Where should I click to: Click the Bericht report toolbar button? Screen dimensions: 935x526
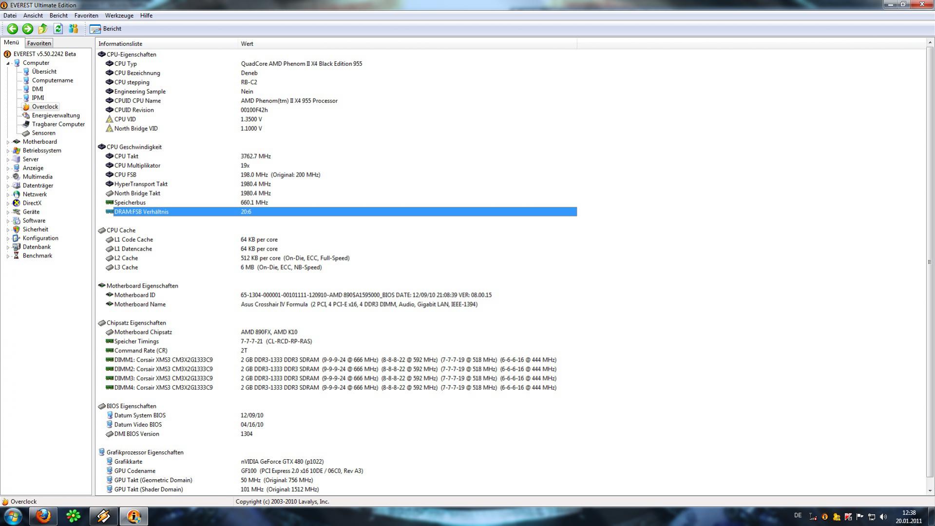pyautogui.click(x=106, y=29)
